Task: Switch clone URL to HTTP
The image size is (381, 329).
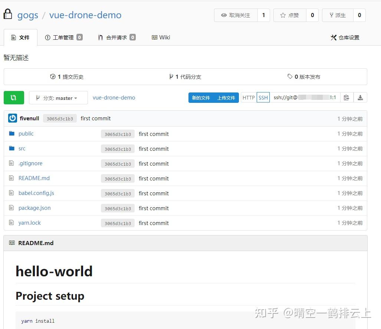Action: click(248, 97)
